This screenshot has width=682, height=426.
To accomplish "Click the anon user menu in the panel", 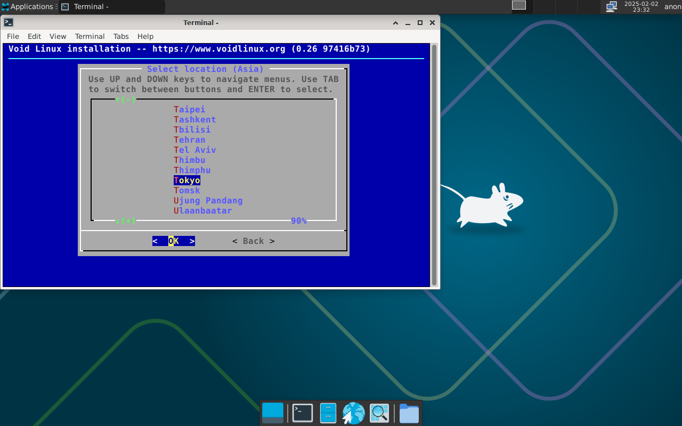I will pyautogui.click(x=672, y=7).
